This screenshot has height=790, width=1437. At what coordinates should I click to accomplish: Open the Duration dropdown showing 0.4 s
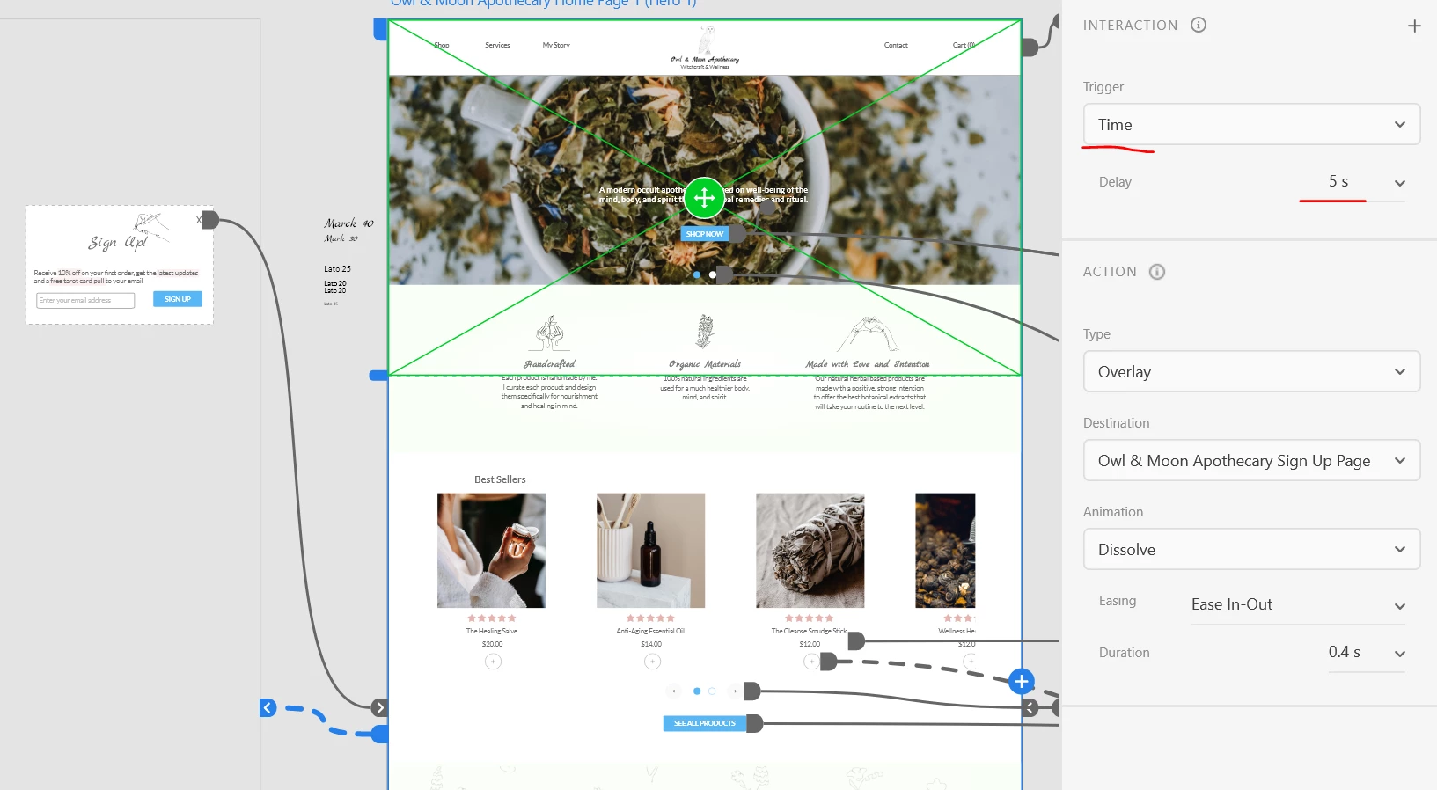1366,653
